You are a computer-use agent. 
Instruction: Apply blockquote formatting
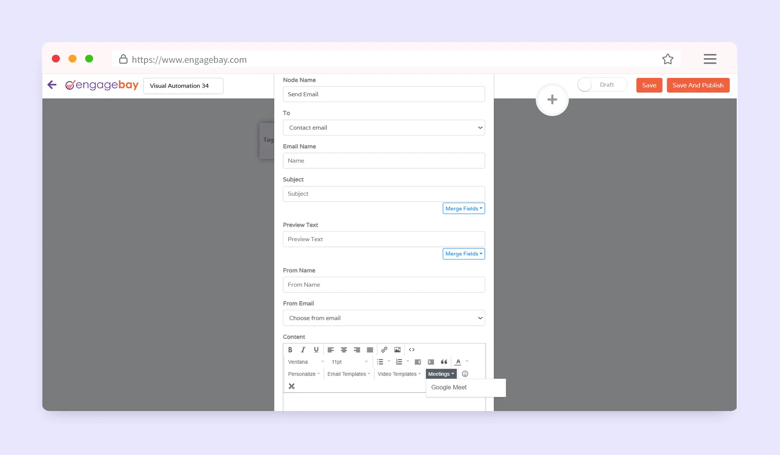444,362
